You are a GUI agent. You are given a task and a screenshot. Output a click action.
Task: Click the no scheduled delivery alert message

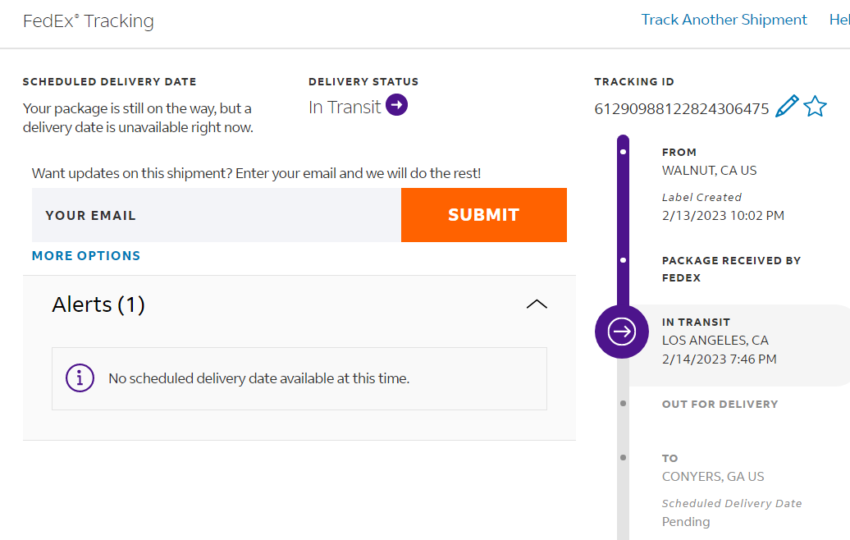258,379
